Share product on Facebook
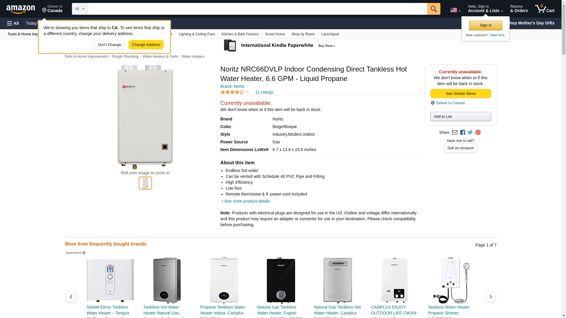Screen dimensions: 566x318 pyautogui.click(x=463, y=132)
